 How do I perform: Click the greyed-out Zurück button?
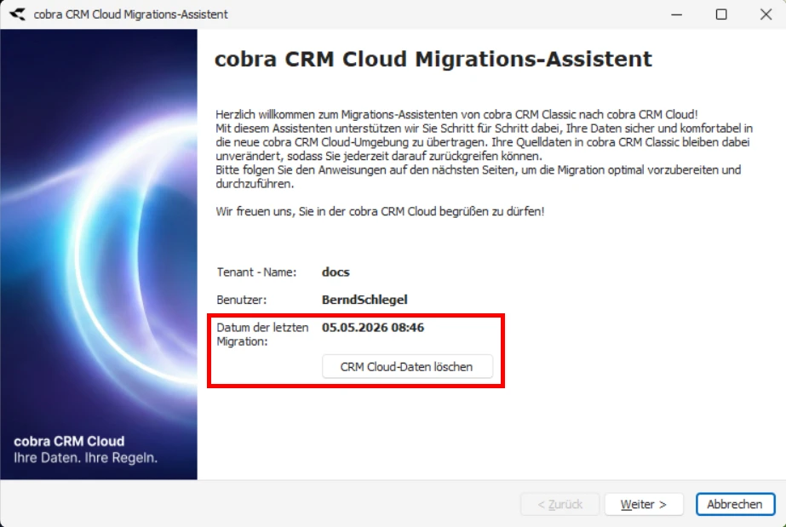(x=560, y=504)
